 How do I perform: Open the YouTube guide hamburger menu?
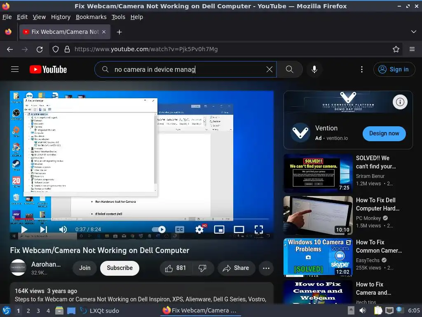tap(15, 69)
